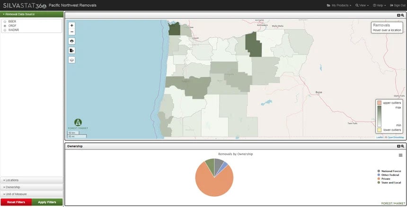Toggle National Forest legend item
Image resolution: width=407 pixels, height=207 pixels.
click(x=389, y=171)
